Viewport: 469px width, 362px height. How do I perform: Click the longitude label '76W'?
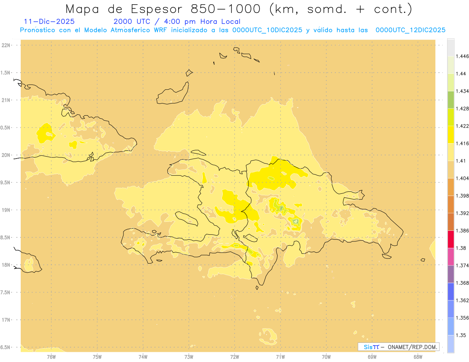coord(51,357)
